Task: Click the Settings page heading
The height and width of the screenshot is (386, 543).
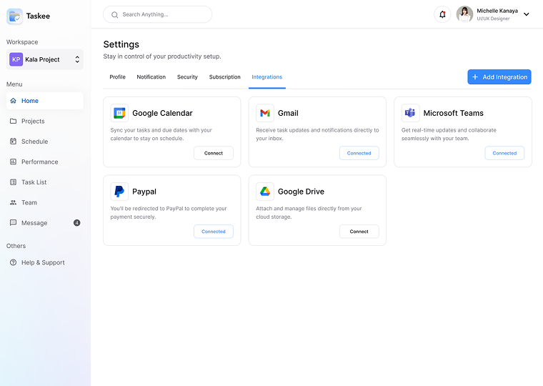Action: click(121, 44)
